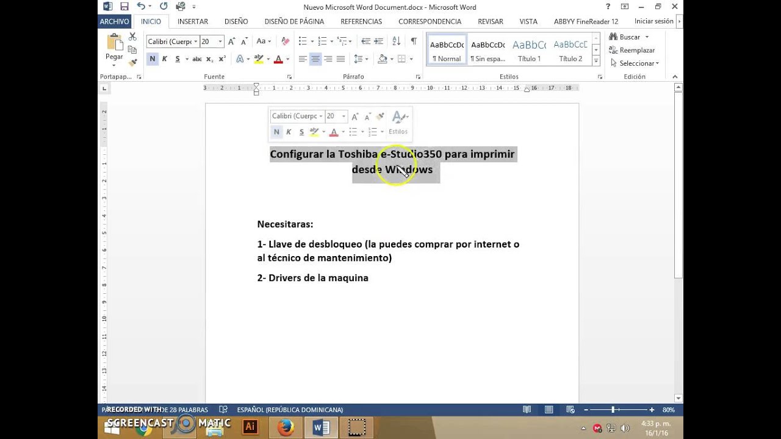
Task: Align text left in ribbon
Action: [303, 59]
